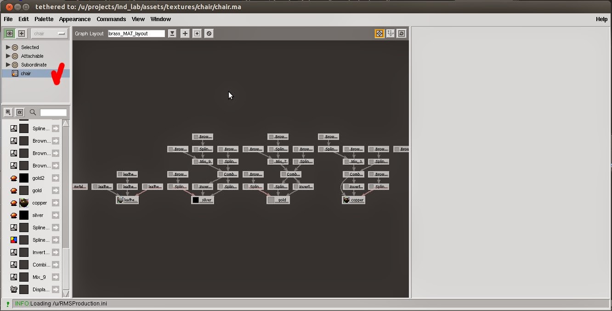Expand the Subordinate tree group
The width and height of the screenshot is (612, 311).
point(8,65)
